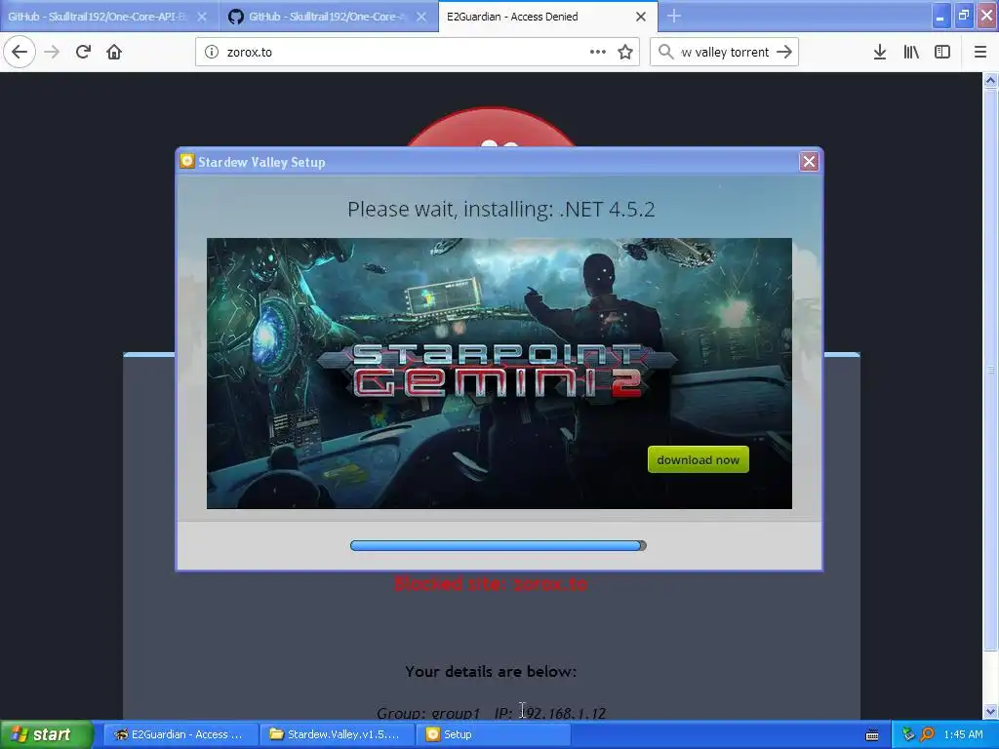
Task: Switch to E2Guardian taskbar window
Action: point(180,735)
